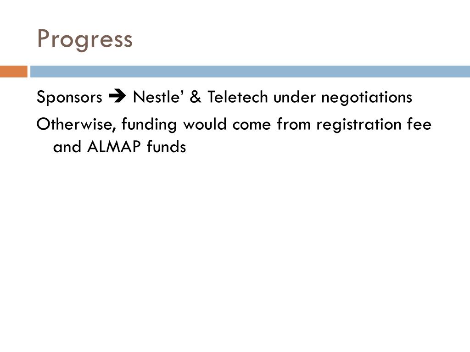Select the word Sponsors
The image size is (470, 352).
69,97
